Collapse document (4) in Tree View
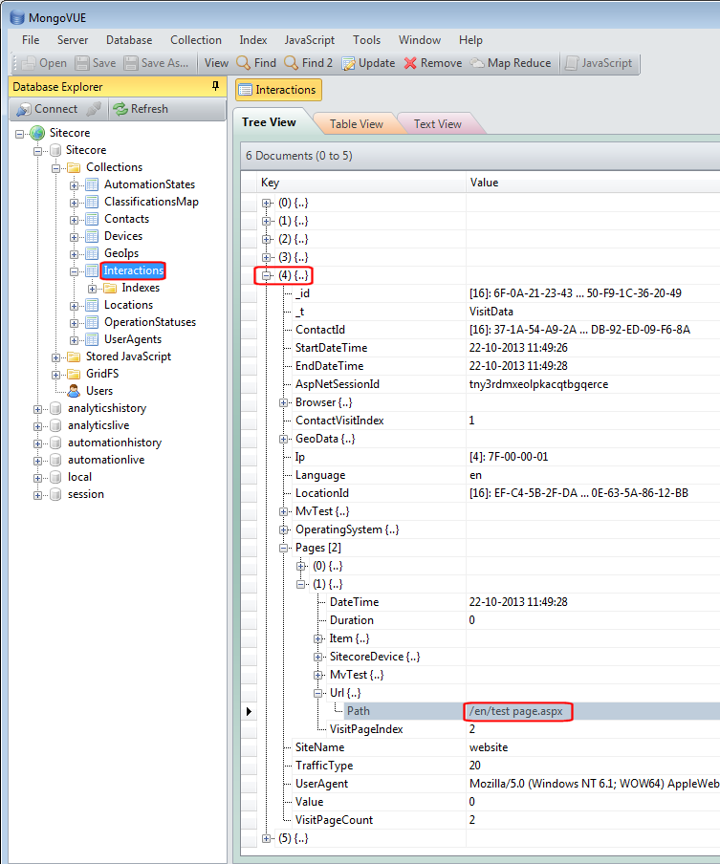Image resolution: width=720 pixels, height=864 pixels. click(x=266, y=275)
